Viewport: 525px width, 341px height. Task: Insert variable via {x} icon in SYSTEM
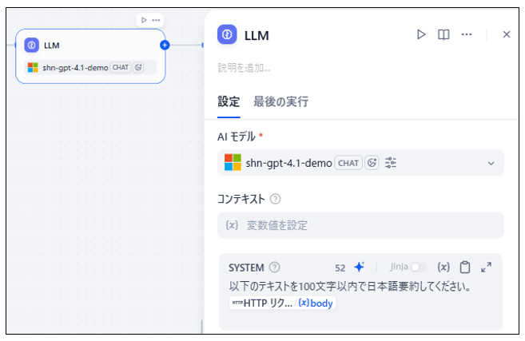444,268
